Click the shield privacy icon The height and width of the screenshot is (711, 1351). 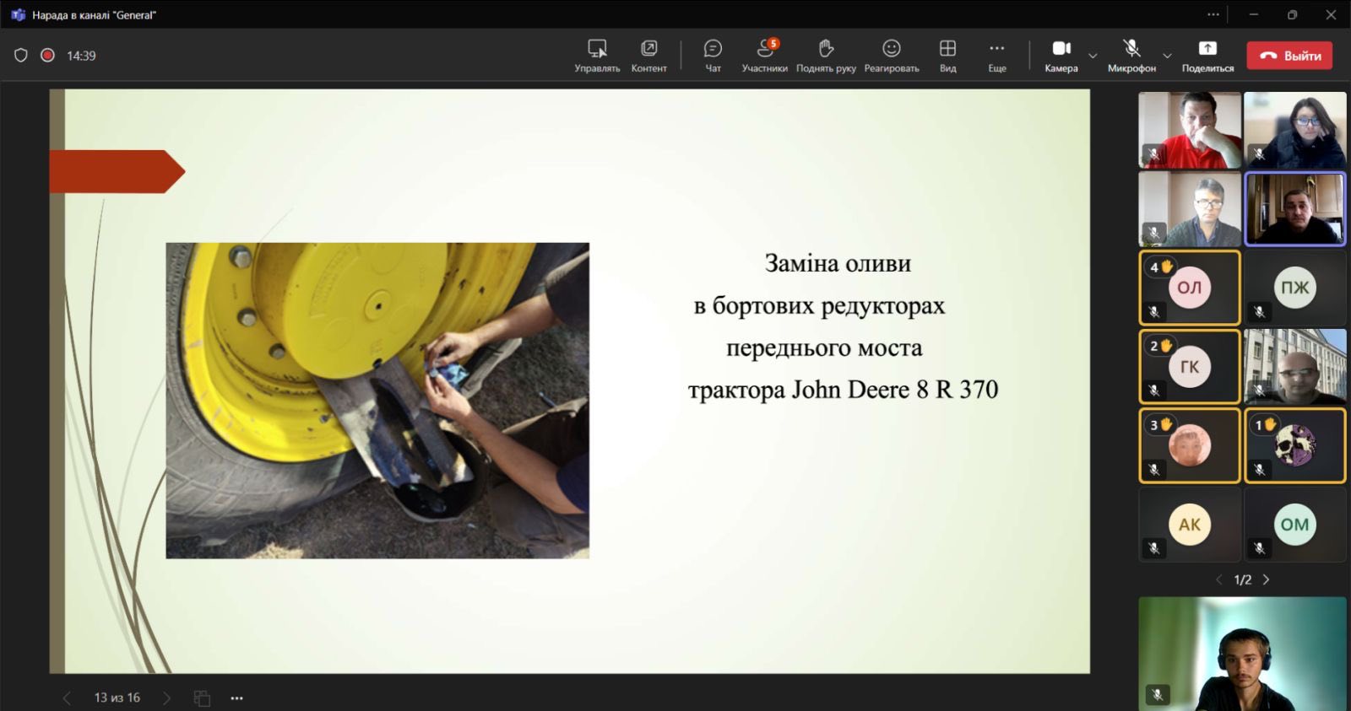coord(21,56)
